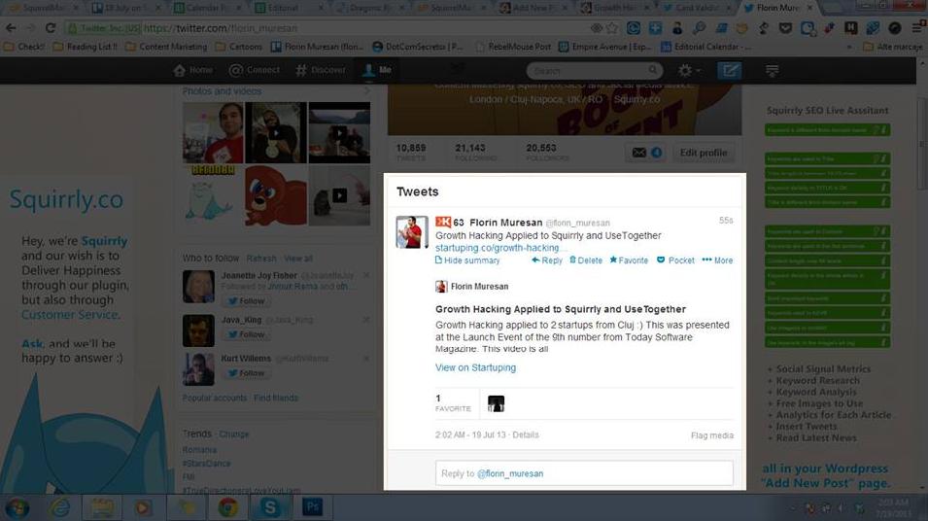This screenshot has height=521, width=928.
Task: Open the followers count 20,553
Action: (x=547, y=153)
